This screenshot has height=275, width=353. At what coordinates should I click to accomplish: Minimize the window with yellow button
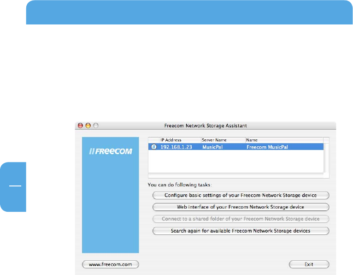pos(88,126)
